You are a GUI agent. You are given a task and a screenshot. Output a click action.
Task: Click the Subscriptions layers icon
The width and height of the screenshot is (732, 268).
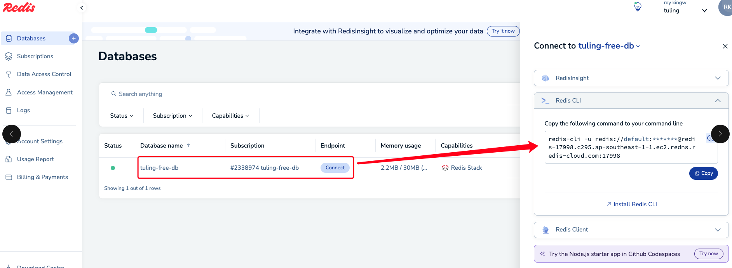tap(9, 56)
